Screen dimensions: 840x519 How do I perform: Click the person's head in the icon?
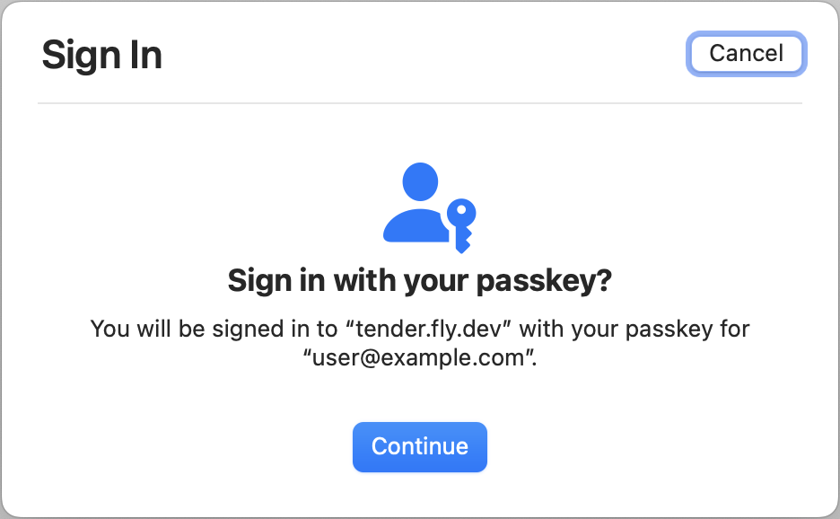point(418,180)
